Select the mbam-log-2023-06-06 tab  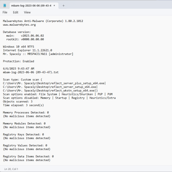(34, 5)
